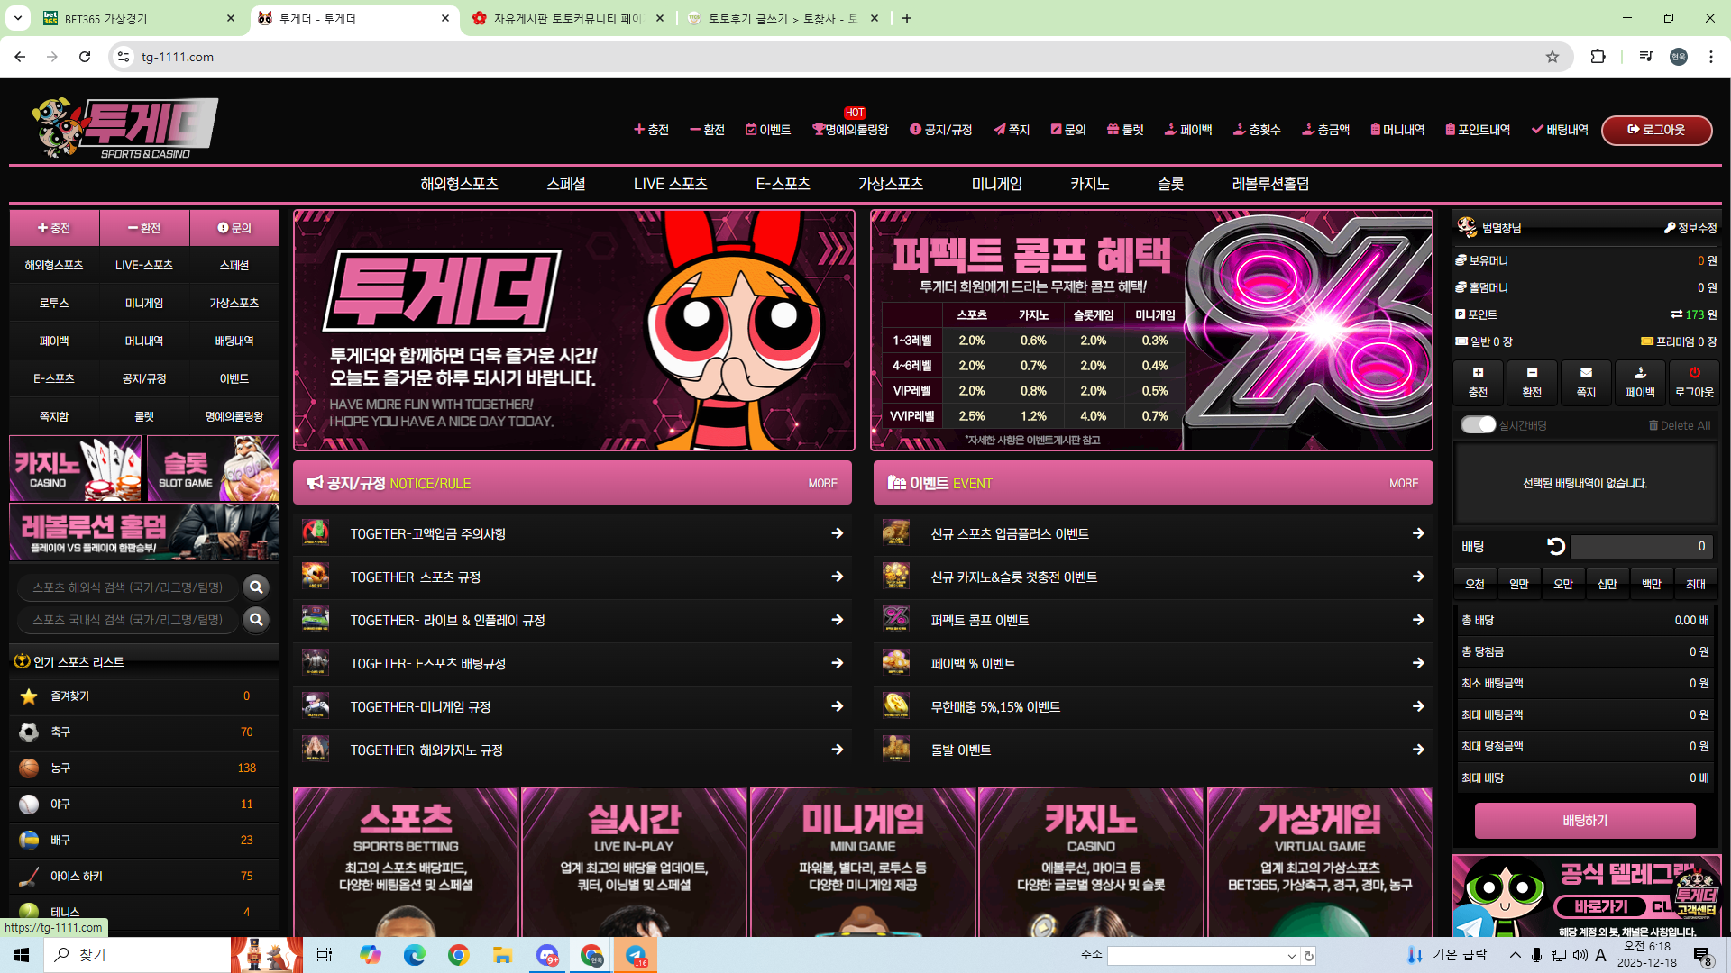1731x973 pixels.
Task: Open MORE link in 이벤트 section
Action: click(1403, 484)
